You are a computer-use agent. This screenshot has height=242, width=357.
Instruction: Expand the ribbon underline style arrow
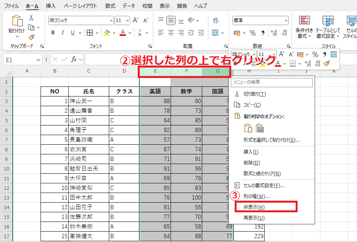[80, 33]
